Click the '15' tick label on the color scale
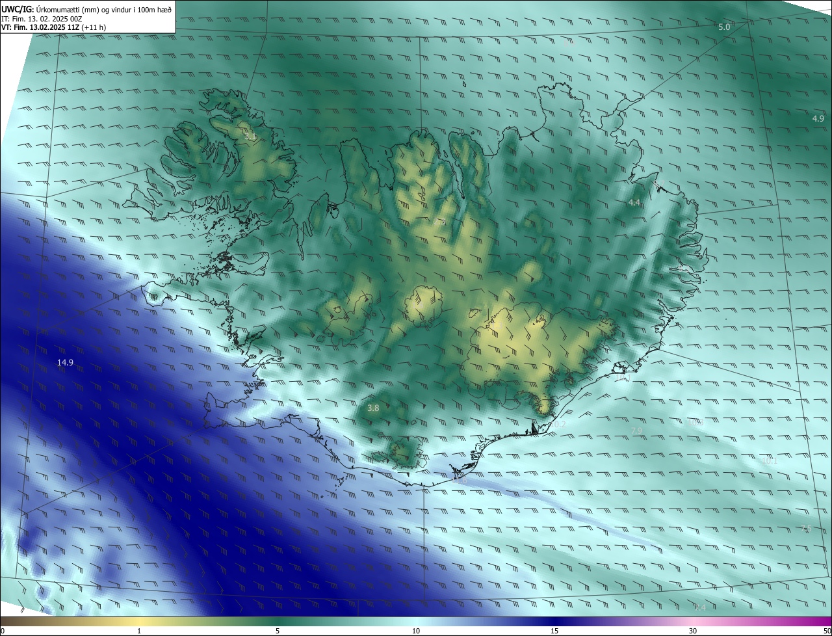Image resolution: width=832 pixels, height=636 pixels. pyautogui.click(x=554, y=631)
